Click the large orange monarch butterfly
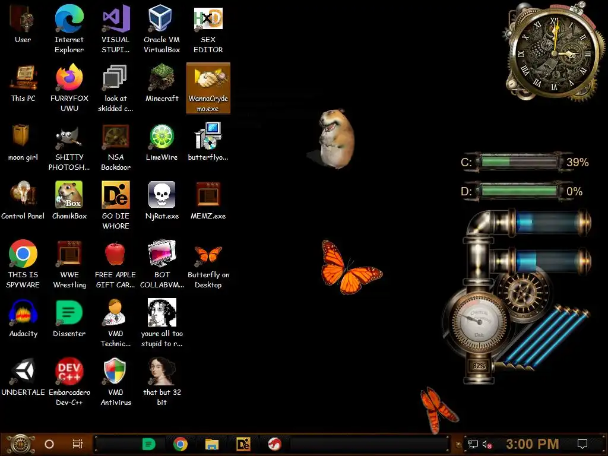608x456 pixels. point(351,267)
